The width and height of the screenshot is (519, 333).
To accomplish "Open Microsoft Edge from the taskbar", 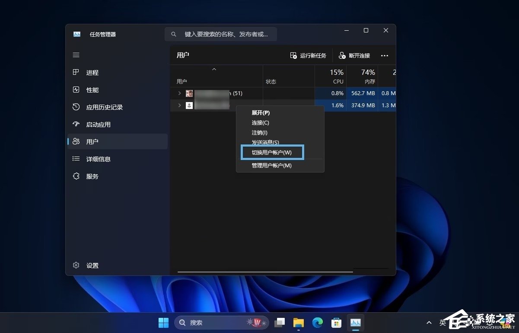I will 318,323.
